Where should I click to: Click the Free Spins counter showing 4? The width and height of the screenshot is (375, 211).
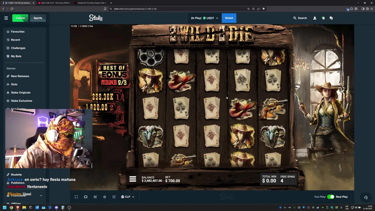[287, 179]
